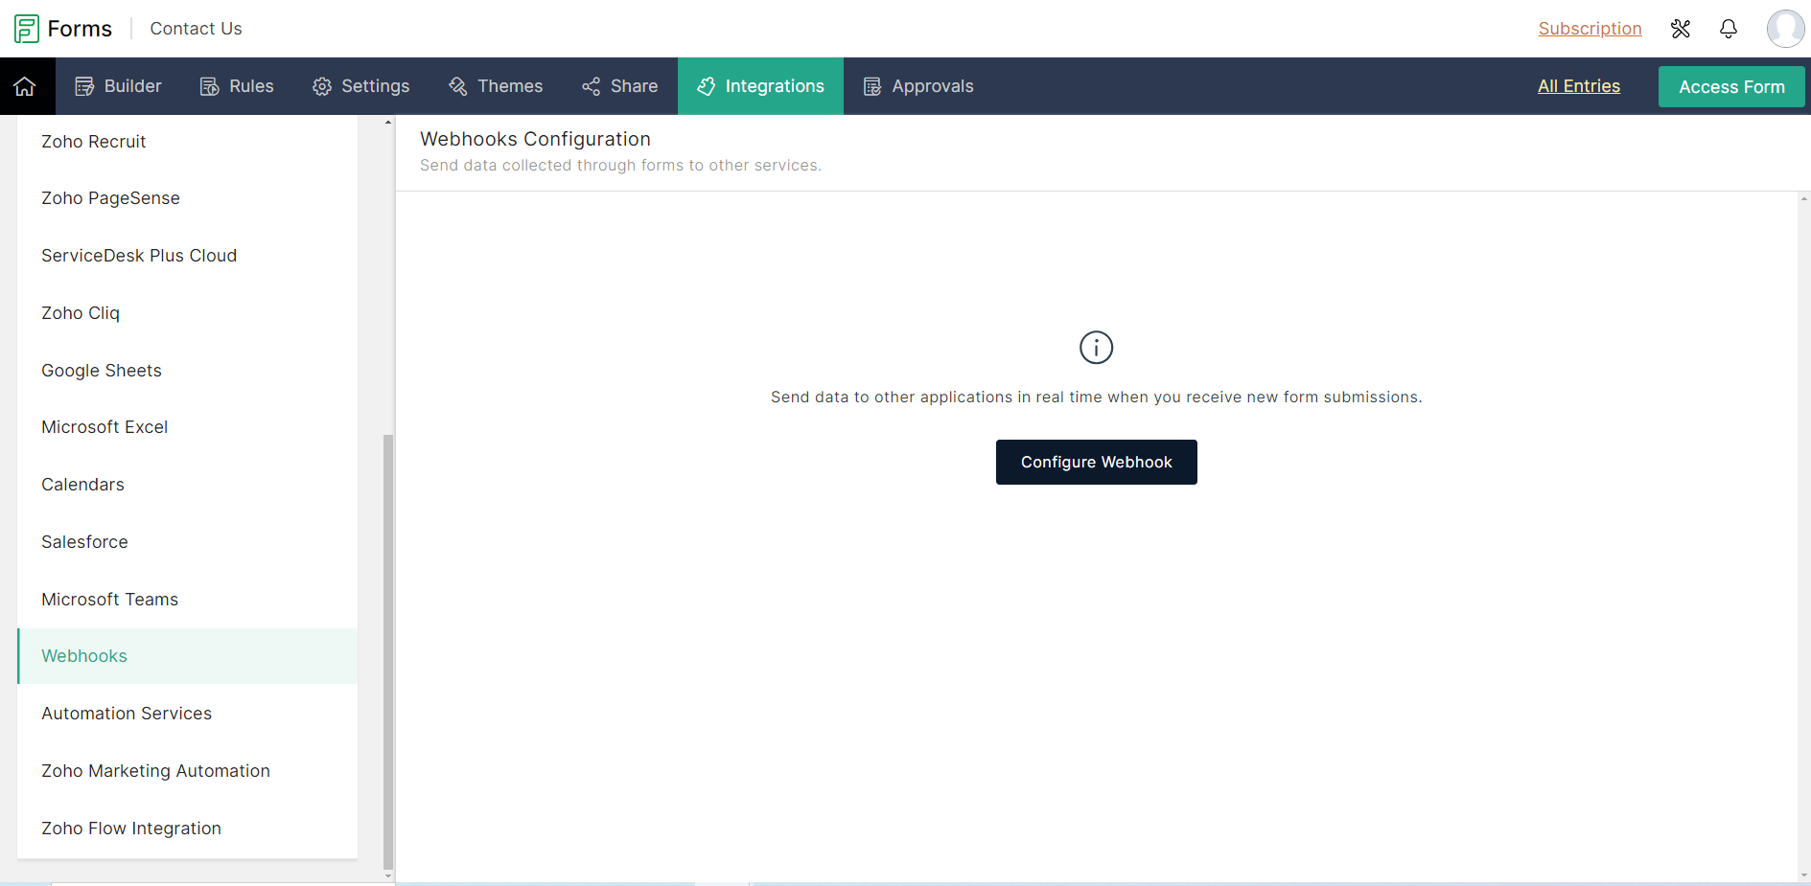The image size is (1811, 886).
Task: Select Zoho Marketing Automation integration
Action: [x=188, y=771]
